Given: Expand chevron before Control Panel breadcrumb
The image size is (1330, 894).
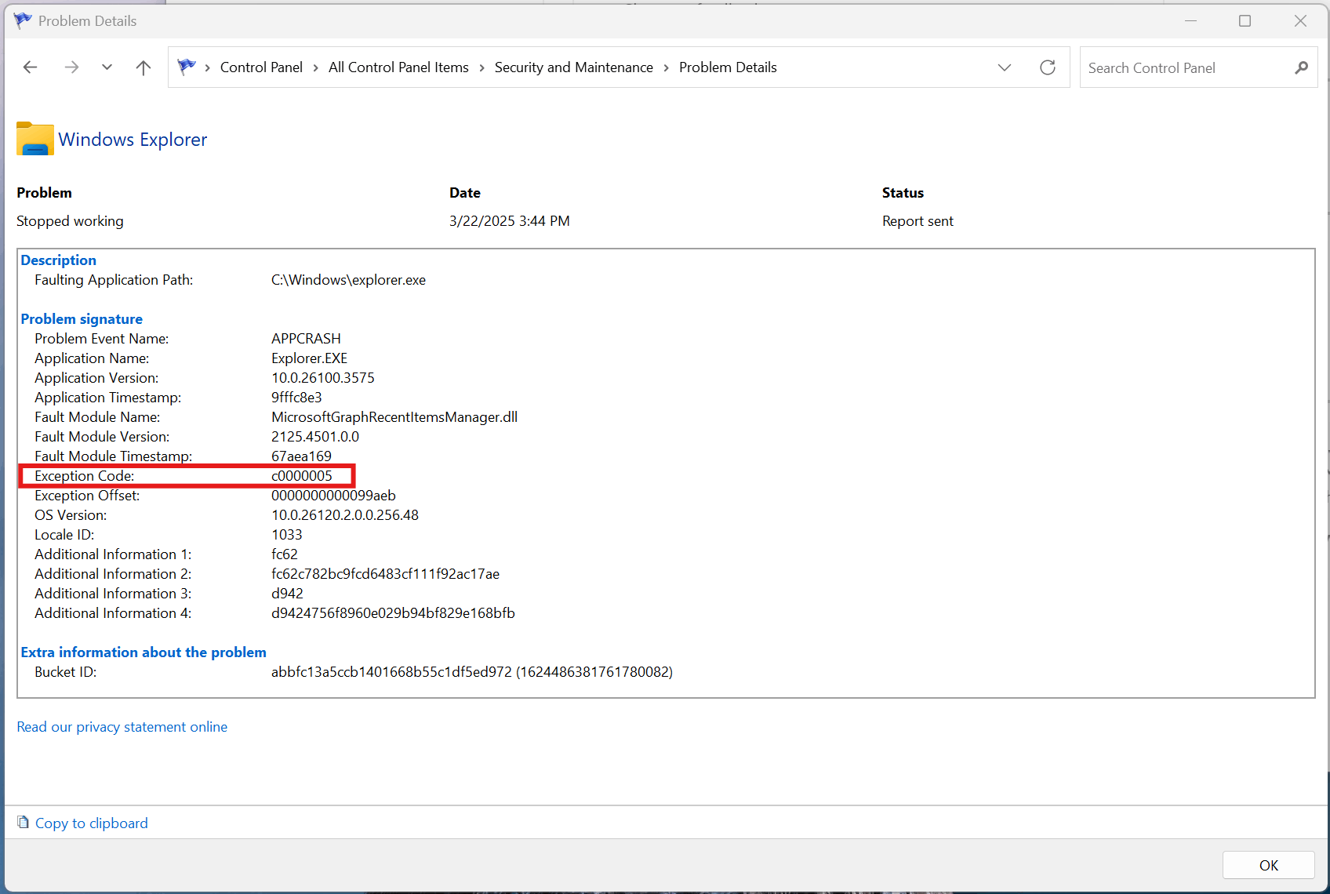Looking at the screenshot, I should (x=207, y=68).
